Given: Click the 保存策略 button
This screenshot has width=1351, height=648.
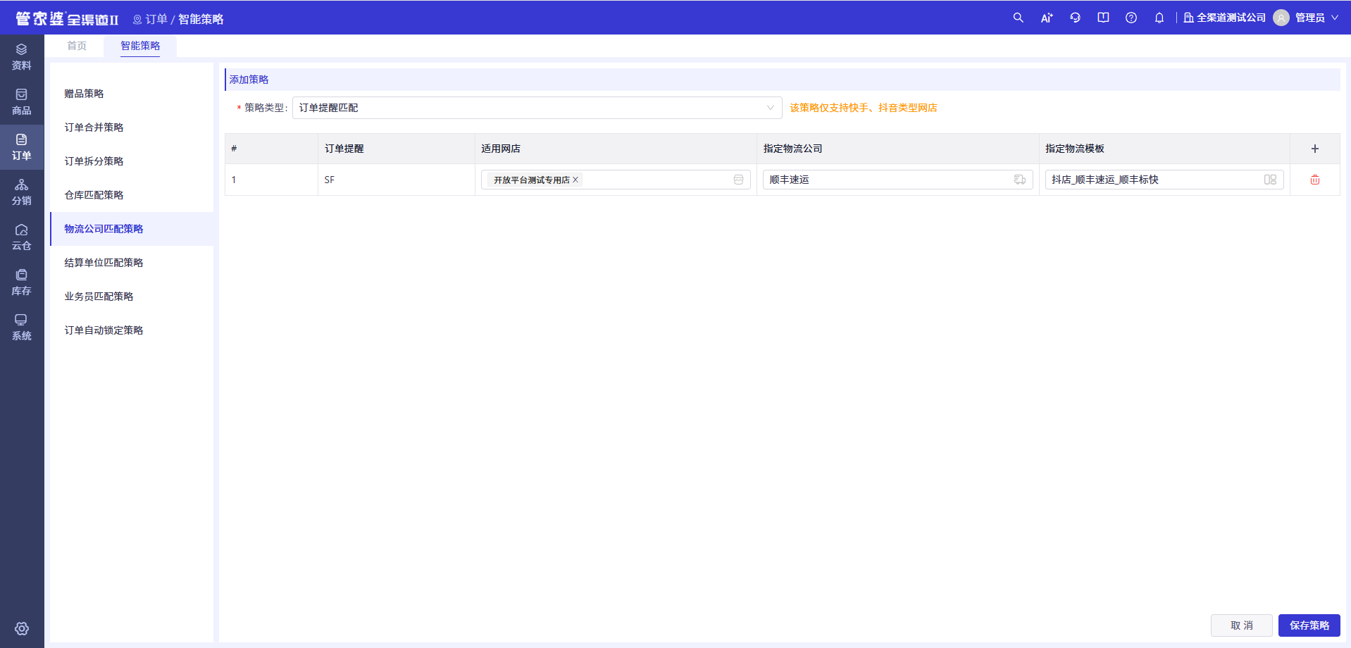Looking at the screenshot, I should pos(1309,625).
